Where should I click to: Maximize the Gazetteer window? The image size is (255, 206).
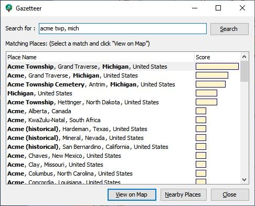pyautogui.click(x=218, y=8)
